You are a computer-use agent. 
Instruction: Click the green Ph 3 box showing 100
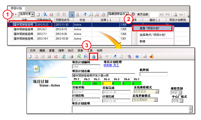pos(97,83)
